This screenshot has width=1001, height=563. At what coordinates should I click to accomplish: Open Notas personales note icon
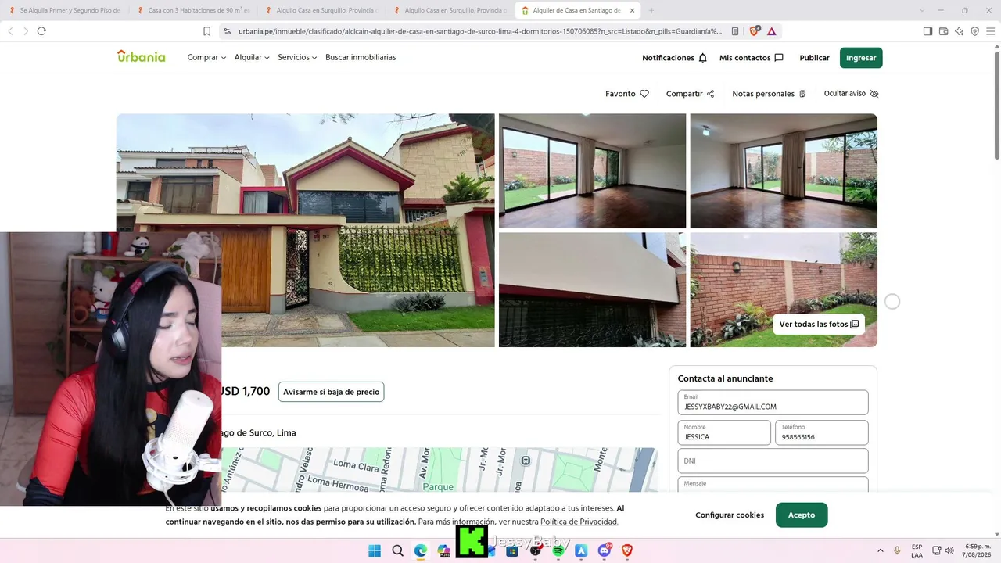coord(802,94)
